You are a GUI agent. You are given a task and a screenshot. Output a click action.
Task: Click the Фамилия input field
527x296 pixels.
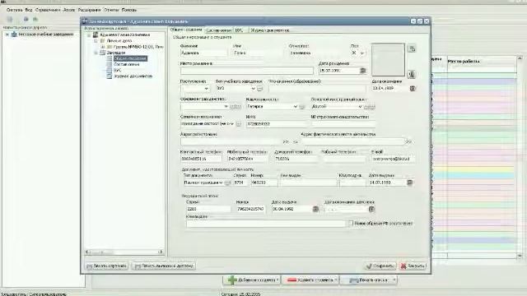click(203, 53)
